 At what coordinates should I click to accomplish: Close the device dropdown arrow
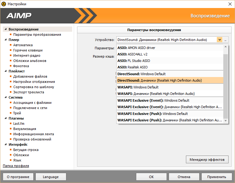click(220, 40)
